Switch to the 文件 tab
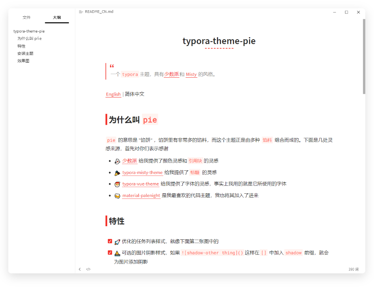The height and width of the screenshot is (290, 374). pos(27,17)
